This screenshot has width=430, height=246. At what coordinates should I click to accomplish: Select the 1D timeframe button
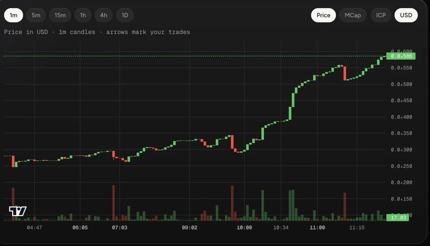[125, 15]
